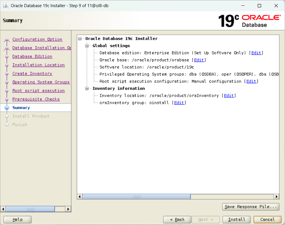Collapse the Inventory information tree node
Screen dimensions: 285x225
point(87,89)
